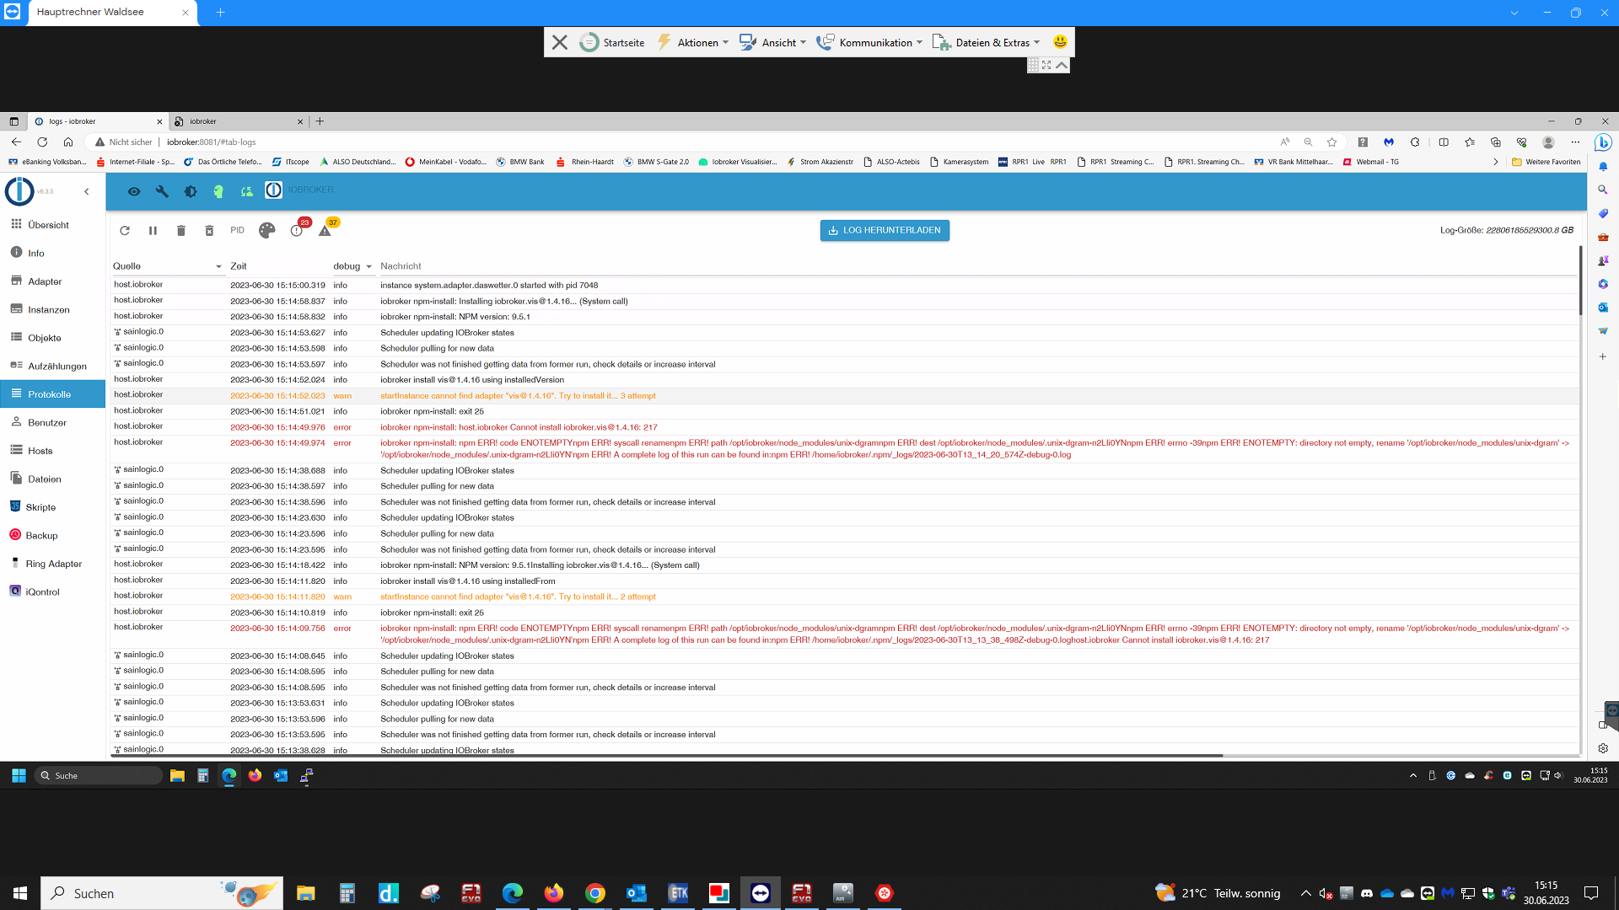1619x910 pixels.
Task: Toggle the PID column display
Action: (238, 231)
